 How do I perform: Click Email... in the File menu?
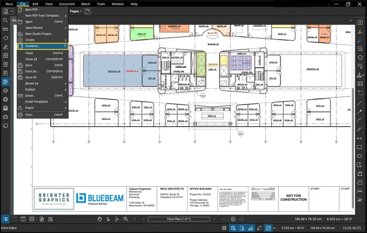coord(42,96)
